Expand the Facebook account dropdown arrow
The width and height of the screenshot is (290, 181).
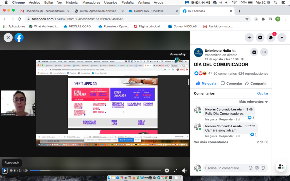282,38
